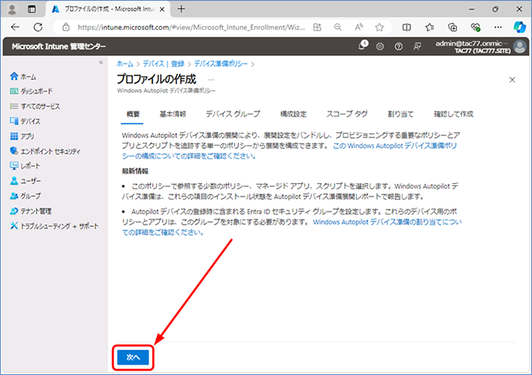532x375 pixels.
Task: Open Intune notifications bell
Action: tap(362, 46)
